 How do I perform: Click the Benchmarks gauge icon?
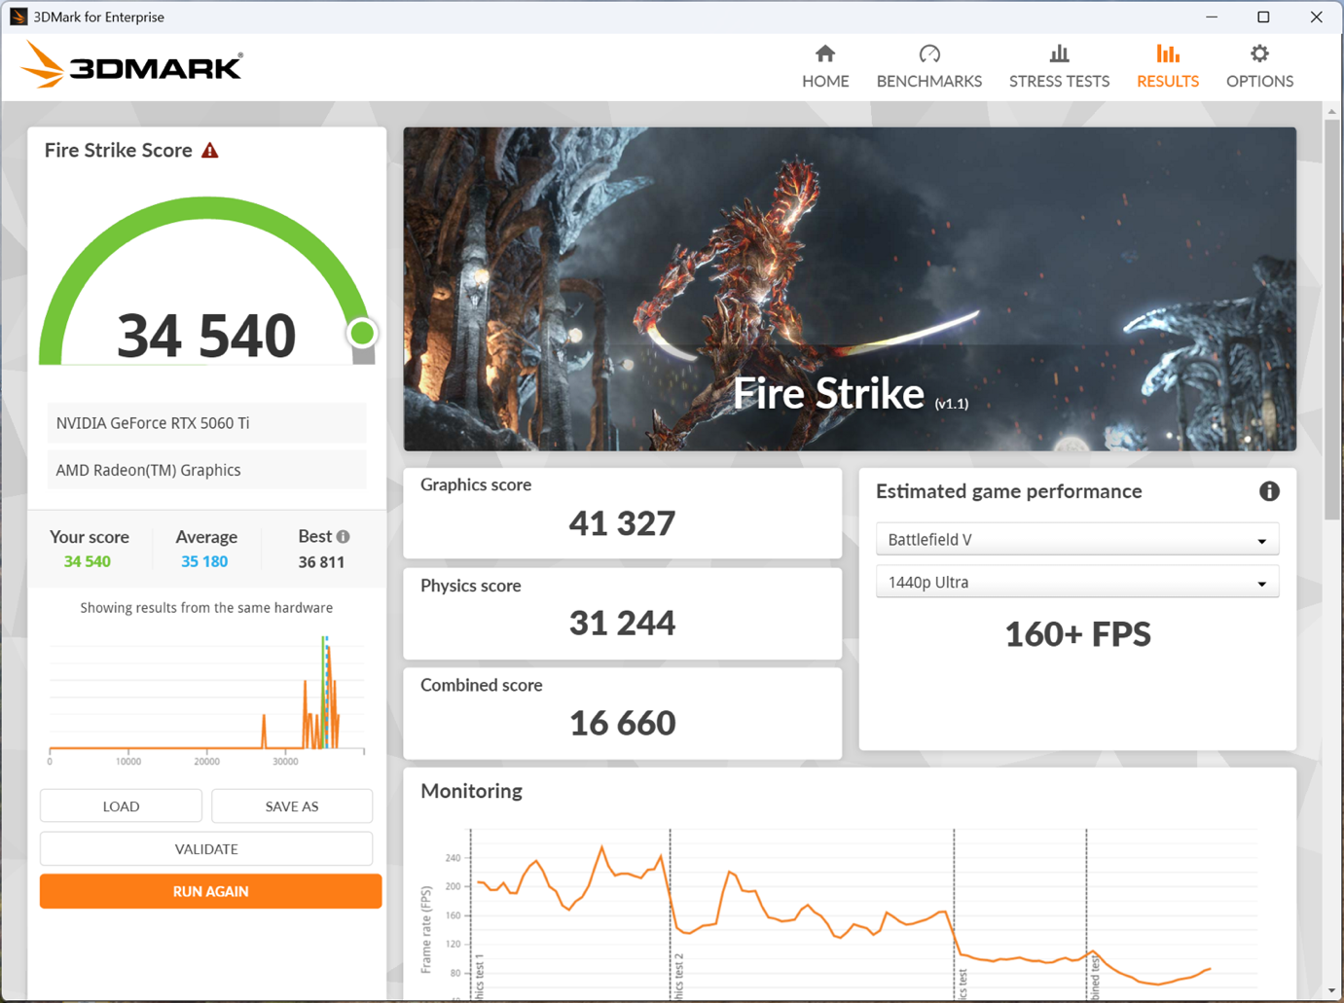coord(929,54)
